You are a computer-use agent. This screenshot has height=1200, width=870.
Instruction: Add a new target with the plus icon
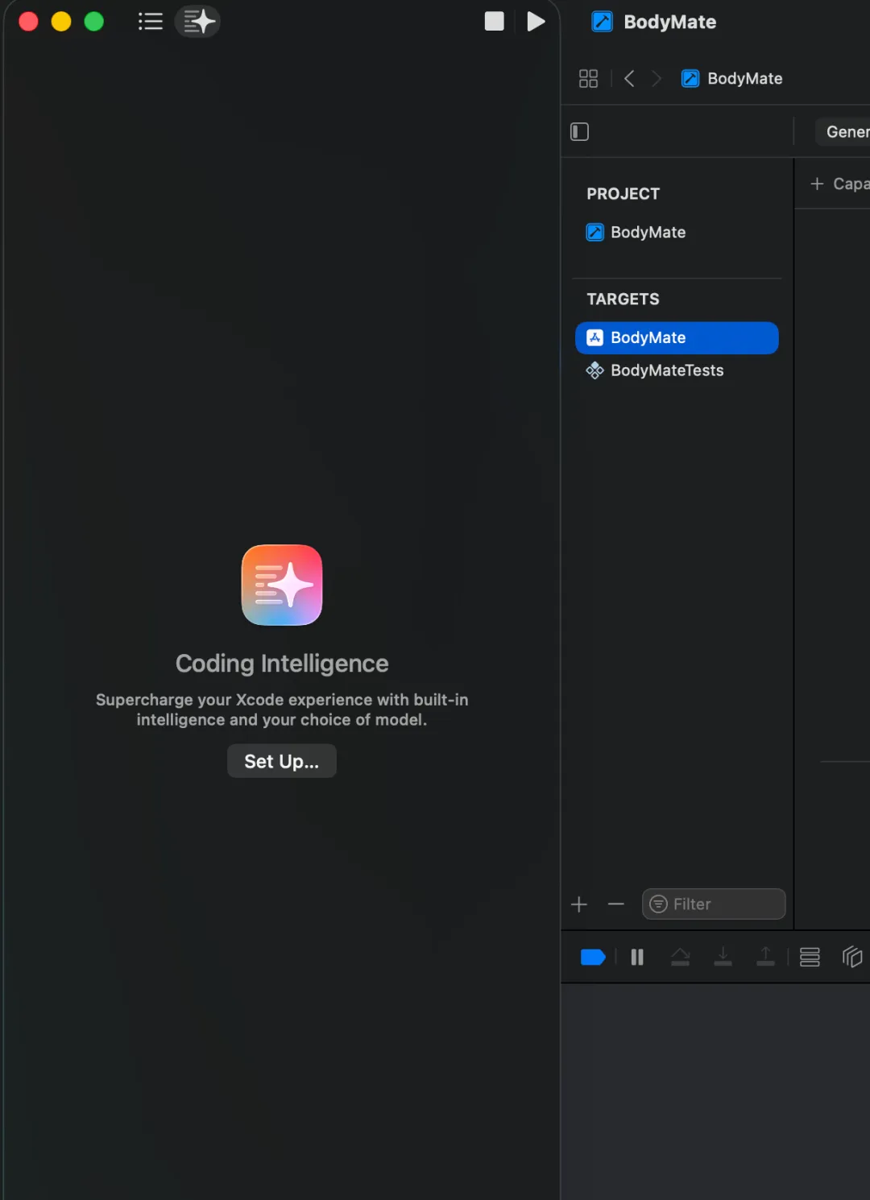[x=579, y=904]
